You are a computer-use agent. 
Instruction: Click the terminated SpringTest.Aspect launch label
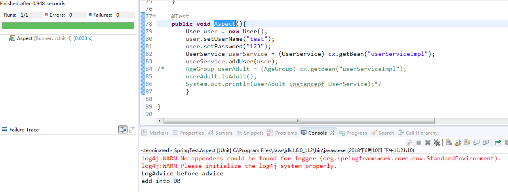(277, 150)
